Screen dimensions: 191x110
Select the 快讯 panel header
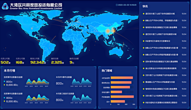click(x=145, y=6)
